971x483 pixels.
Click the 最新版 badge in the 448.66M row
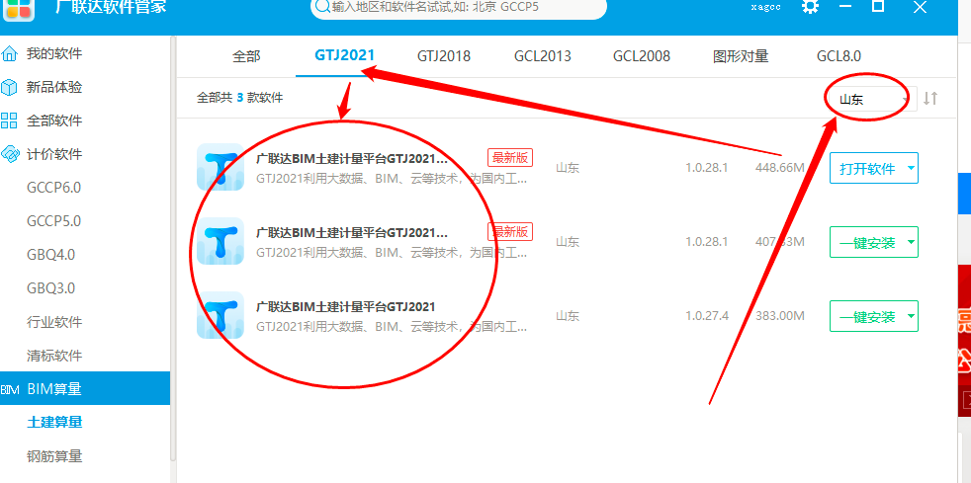point(510,157)
